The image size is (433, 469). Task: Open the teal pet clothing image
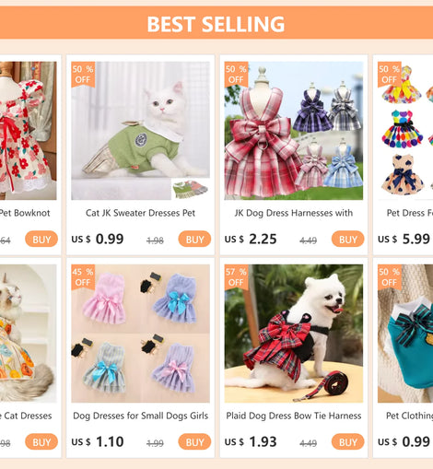[x=405, y=334]
